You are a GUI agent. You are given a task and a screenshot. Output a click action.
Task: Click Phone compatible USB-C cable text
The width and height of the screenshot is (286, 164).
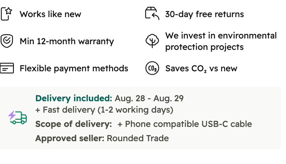(185, 124)
